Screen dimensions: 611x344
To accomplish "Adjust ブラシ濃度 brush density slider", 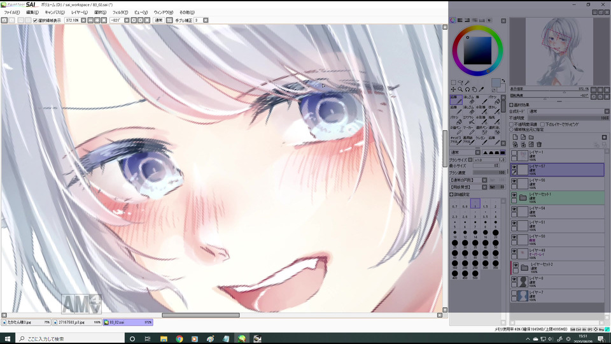I will pyautogui.click(x=489, y=173).
